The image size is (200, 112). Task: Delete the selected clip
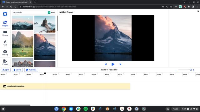point(17,70)
